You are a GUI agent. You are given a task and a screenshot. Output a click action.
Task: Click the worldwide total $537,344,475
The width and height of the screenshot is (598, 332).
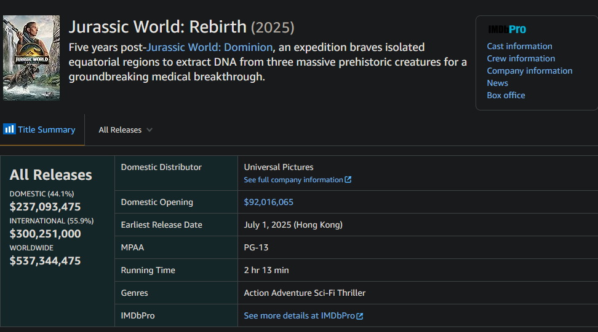45,261
